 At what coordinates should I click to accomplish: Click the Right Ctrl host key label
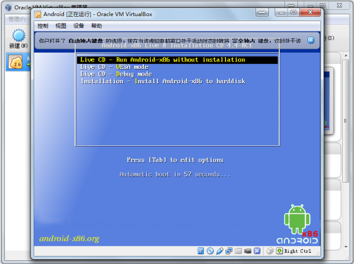point(297,251)
